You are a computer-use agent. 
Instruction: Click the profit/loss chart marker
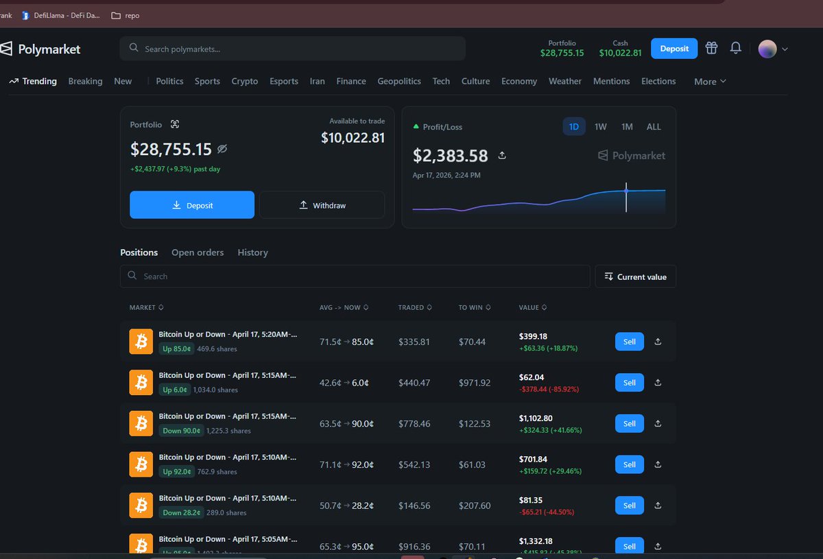point(626,191)
